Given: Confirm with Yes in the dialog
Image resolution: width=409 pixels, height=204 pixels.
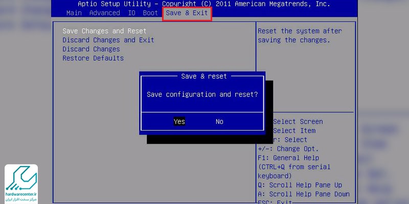Looking at the screenshot, I should [x=179, y=121].
